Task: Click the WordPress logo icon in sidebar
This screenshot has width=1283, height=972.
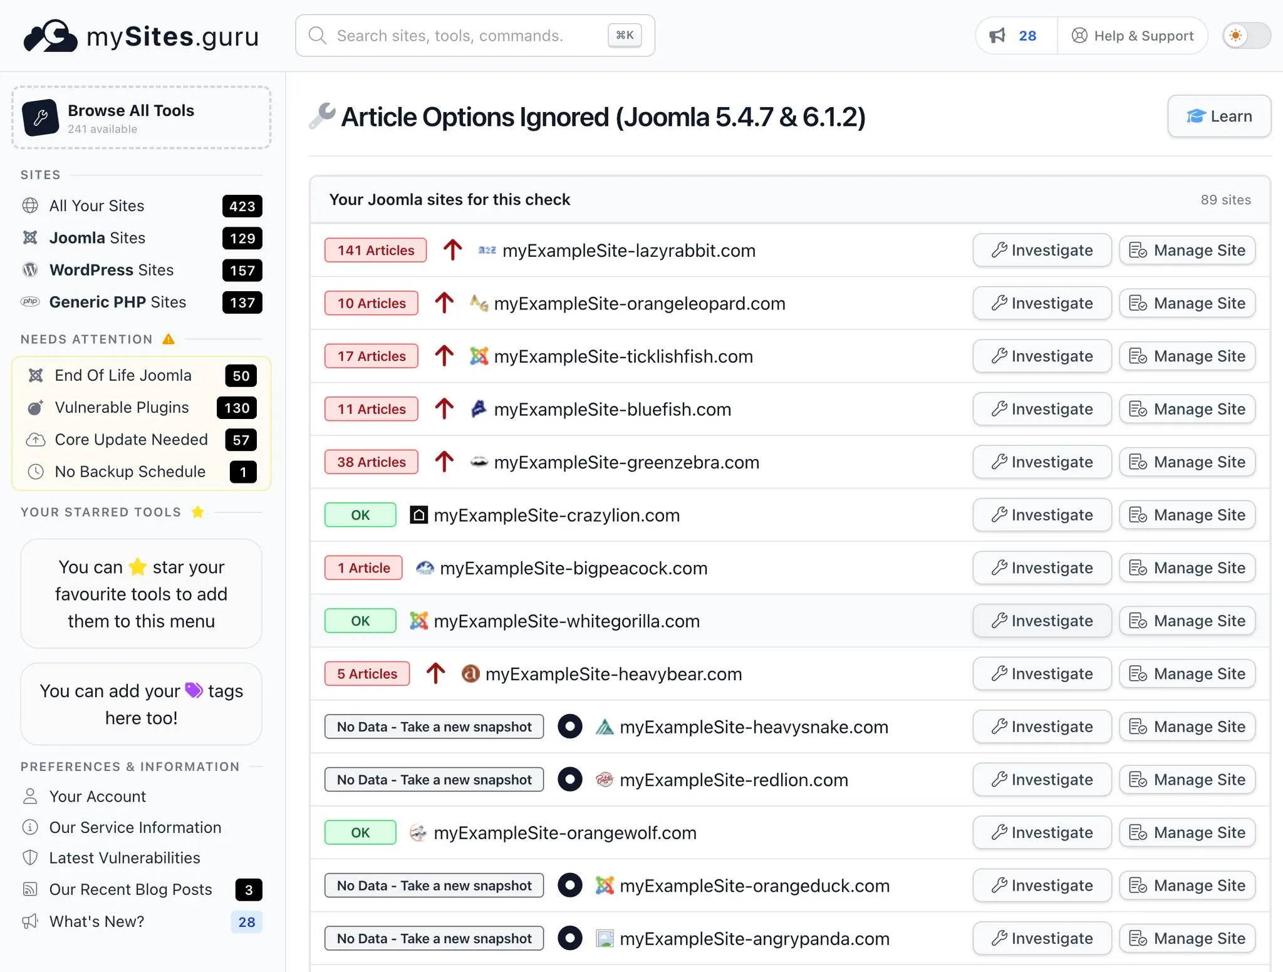Action: pos(30,270)
